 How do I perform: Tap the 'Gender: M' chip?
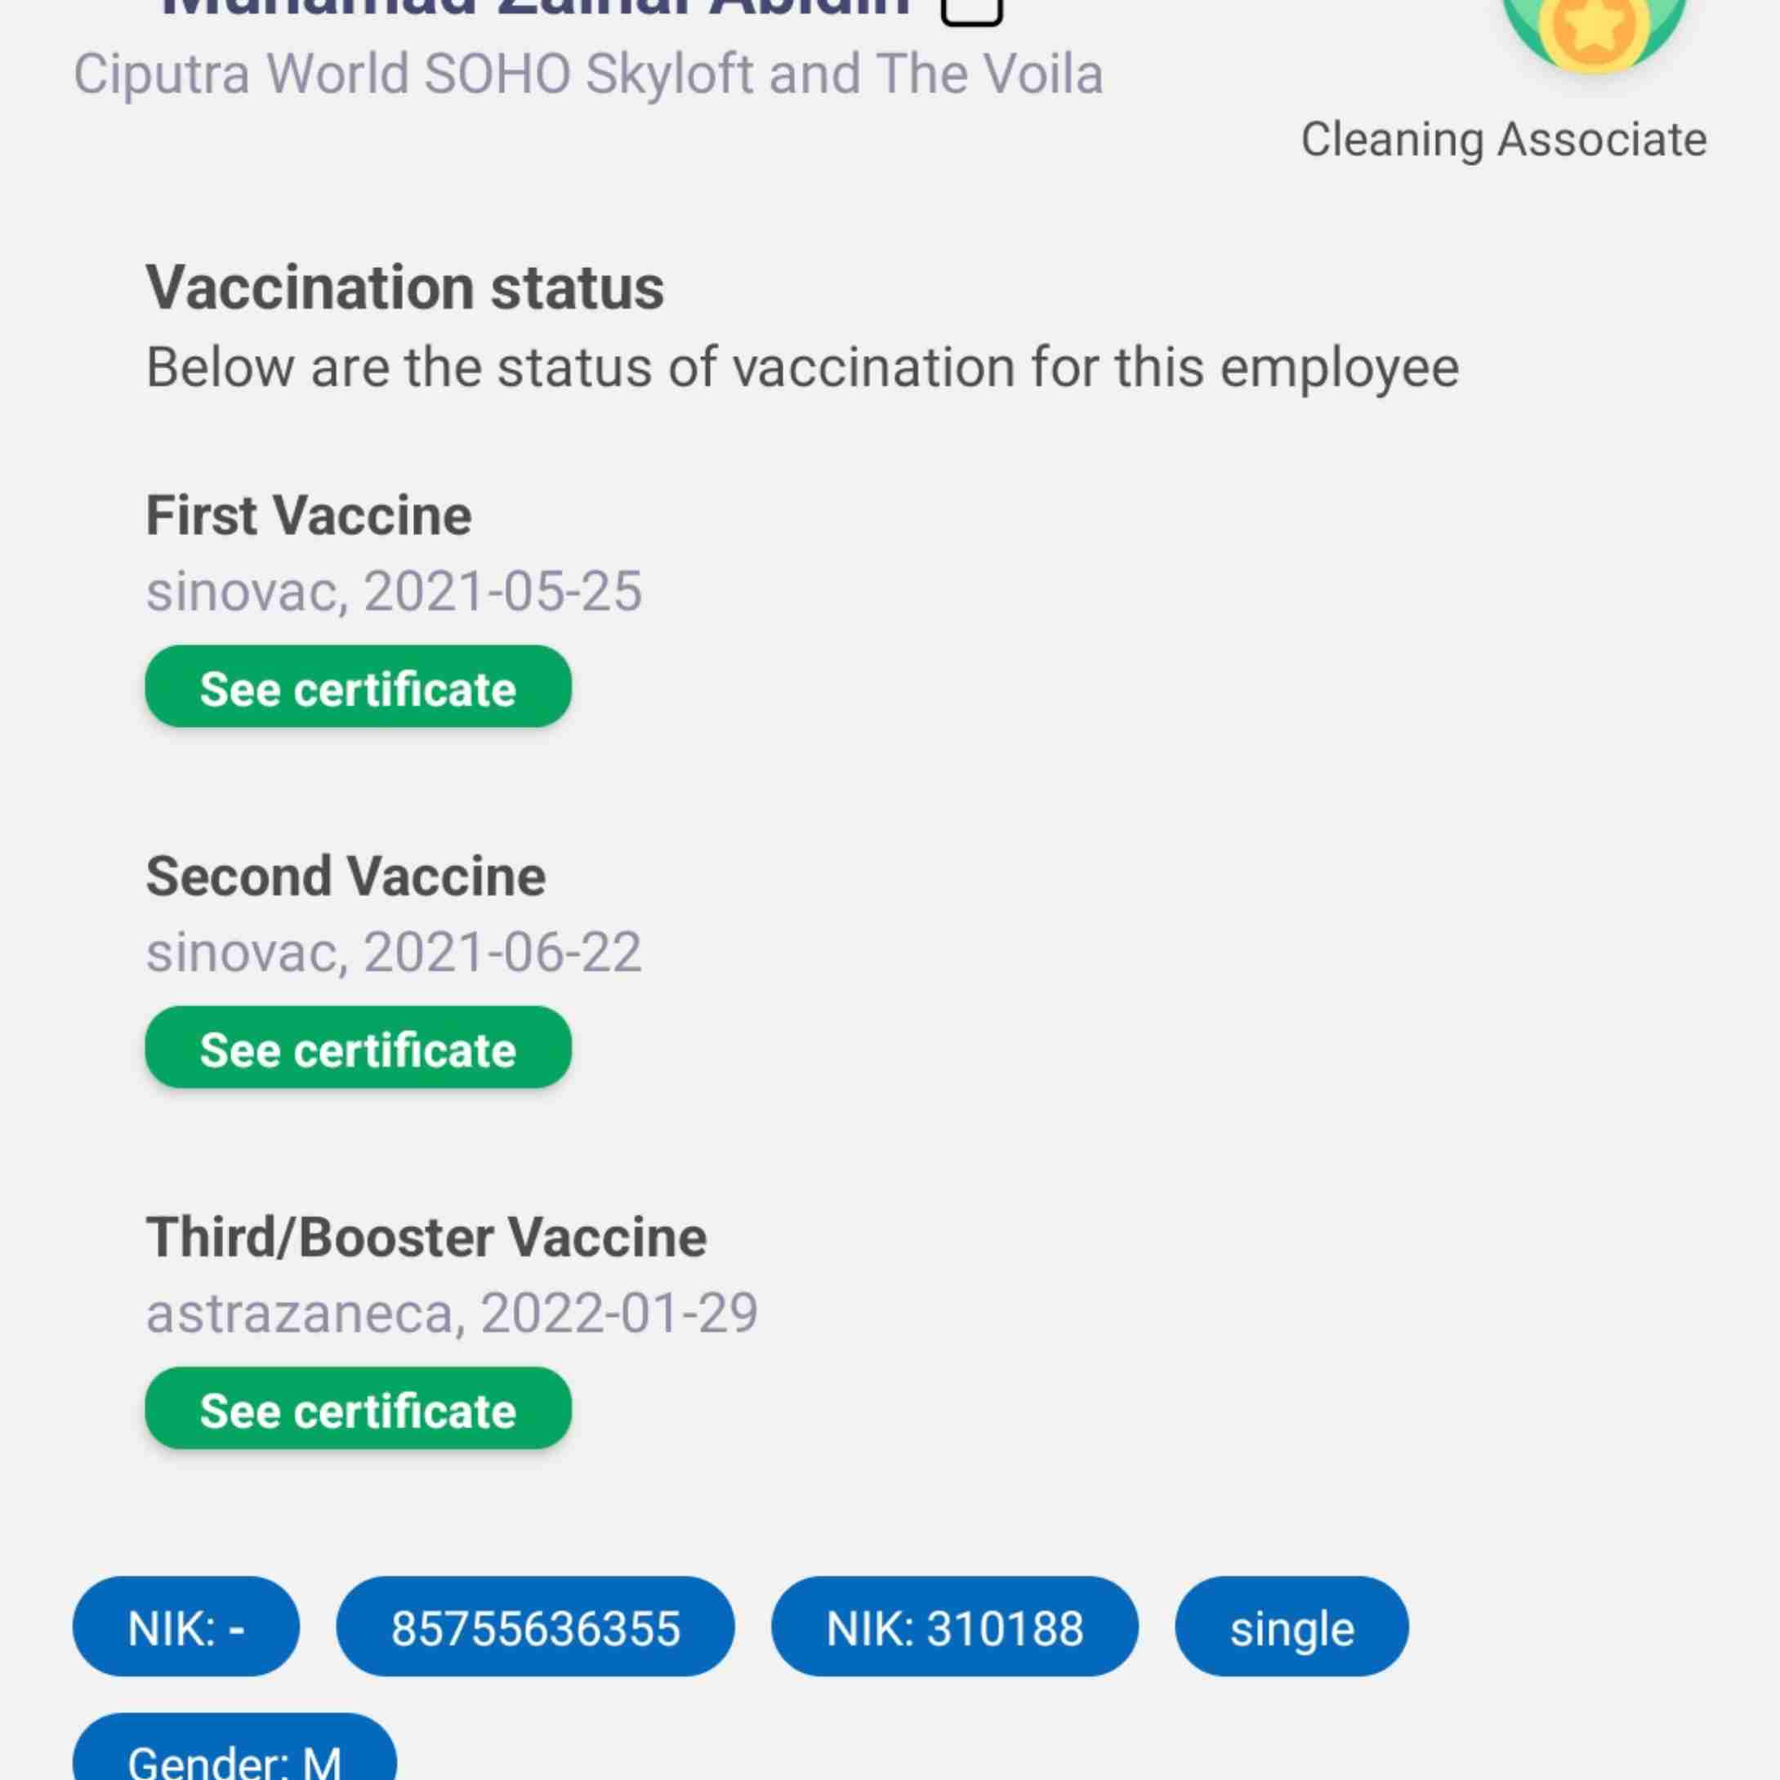tap(235, 1748)
